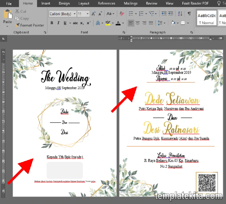This screenshot has height=204, width=226.
Task: Open the font name combo box
Action: point(63,14)
